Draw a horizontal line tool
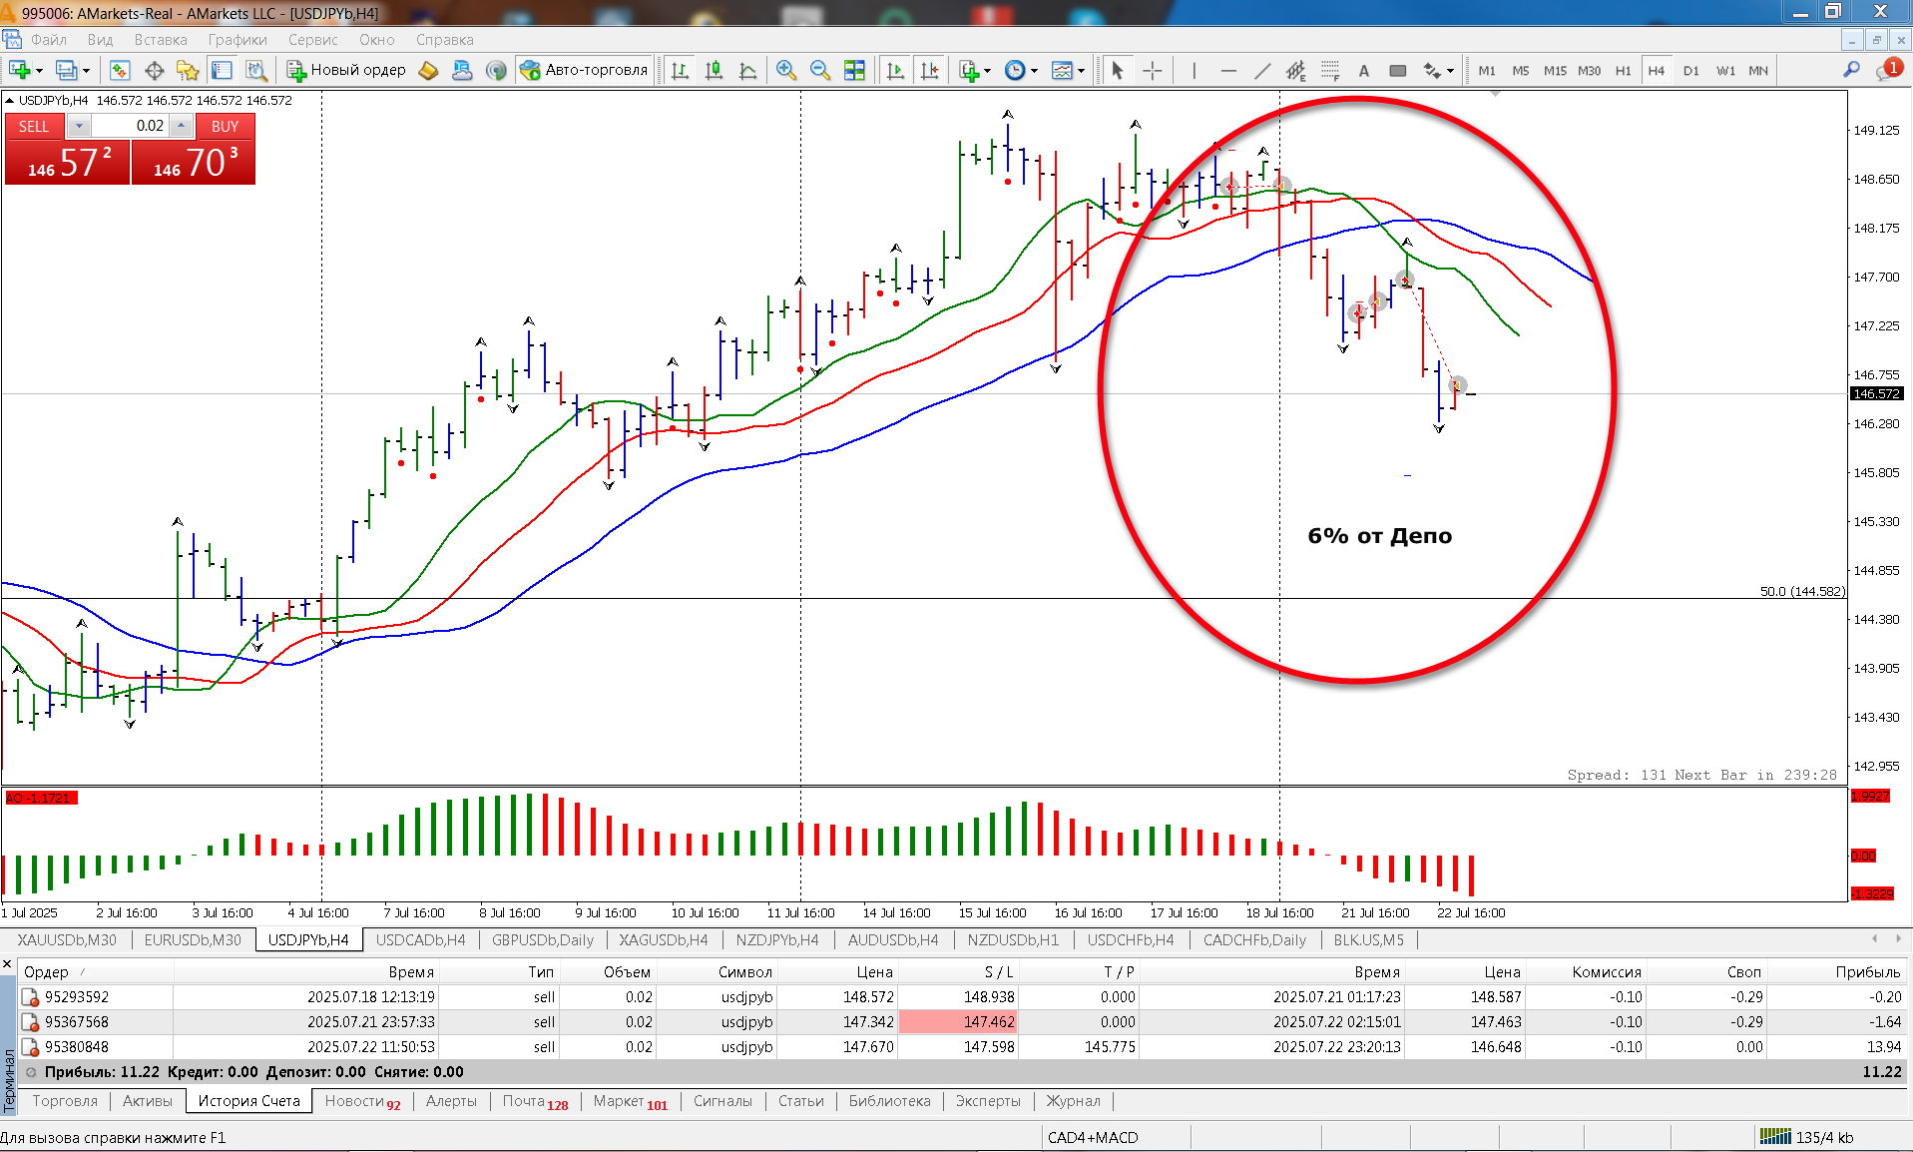Viewport: 1913px width, 1152px height. point(1228,70)
